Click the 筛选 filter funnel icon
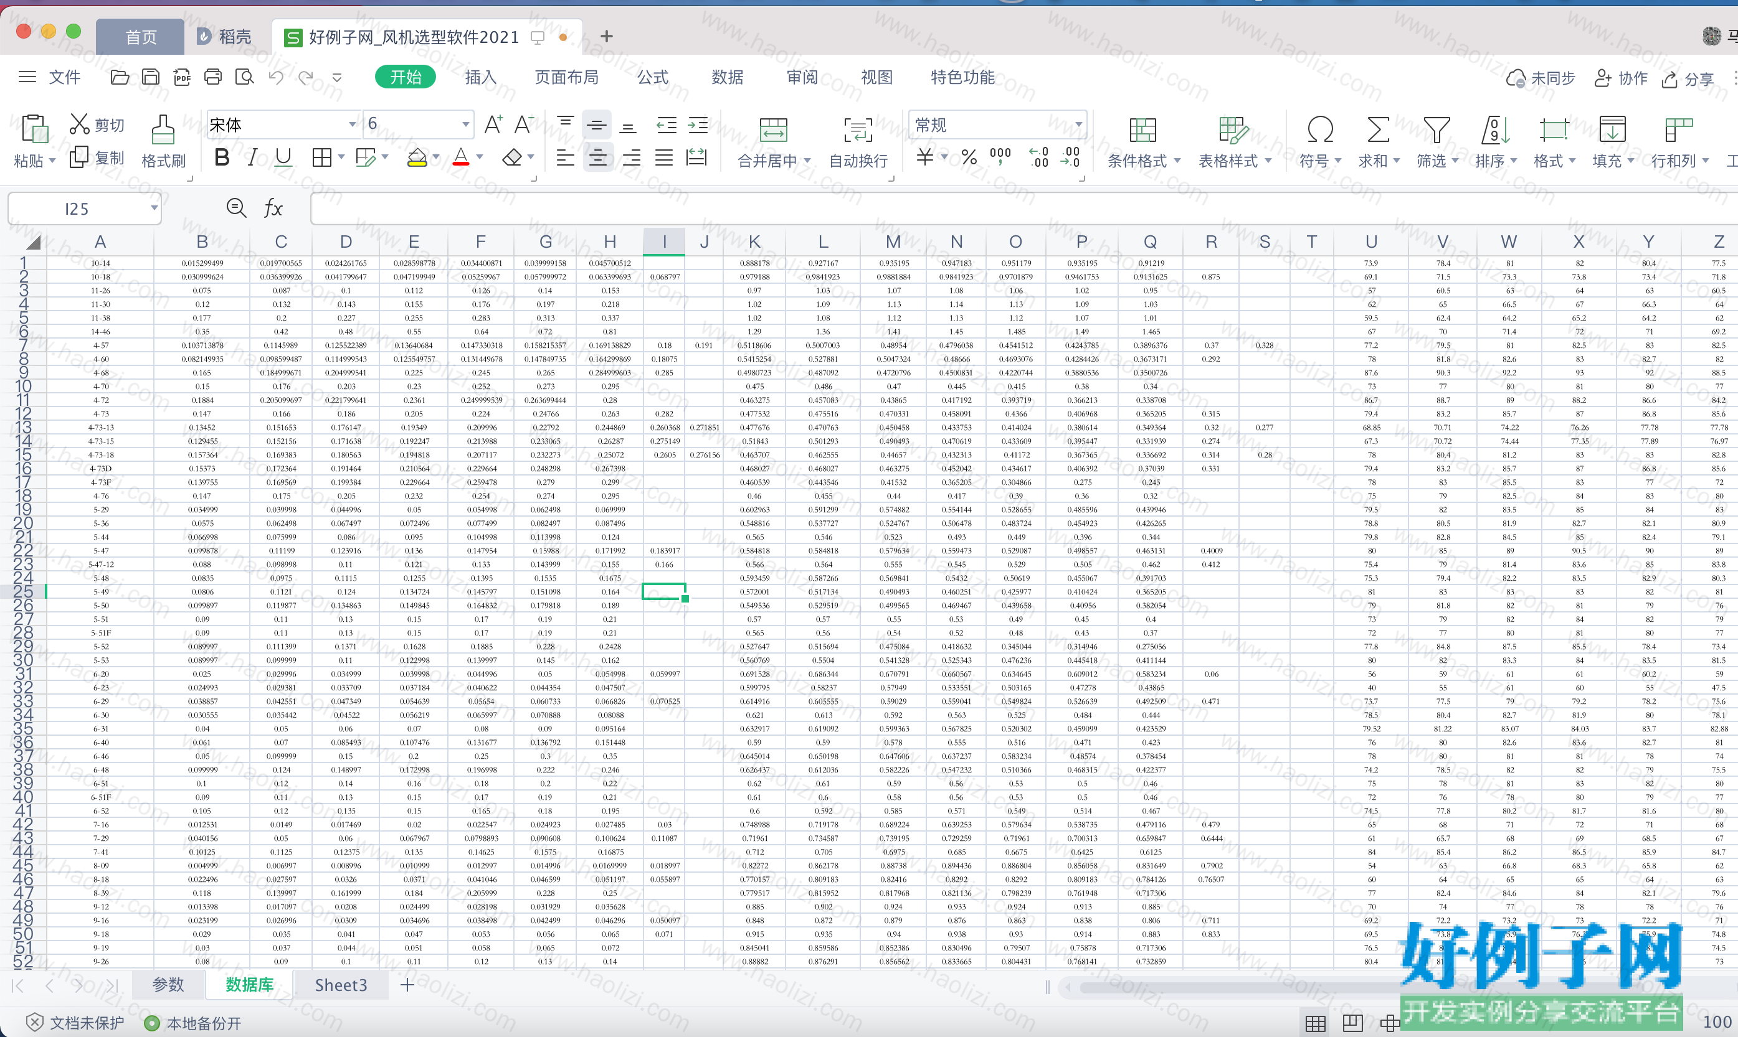 [x=1436, y=129]
